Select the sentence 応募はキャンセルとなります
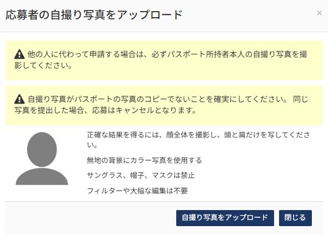Screen dimensions: 328x235 [145, 110]
